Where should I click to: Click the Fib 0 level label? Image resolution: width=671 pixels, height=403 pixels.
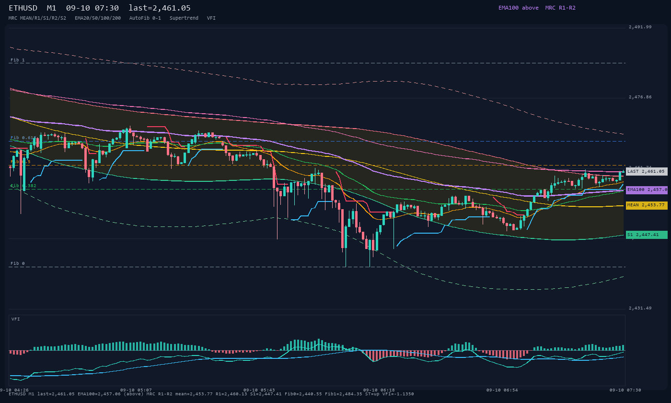(18, 263)
